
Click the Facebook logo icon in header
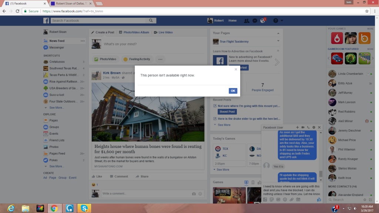pyautogui.click(x=46, y=21)
